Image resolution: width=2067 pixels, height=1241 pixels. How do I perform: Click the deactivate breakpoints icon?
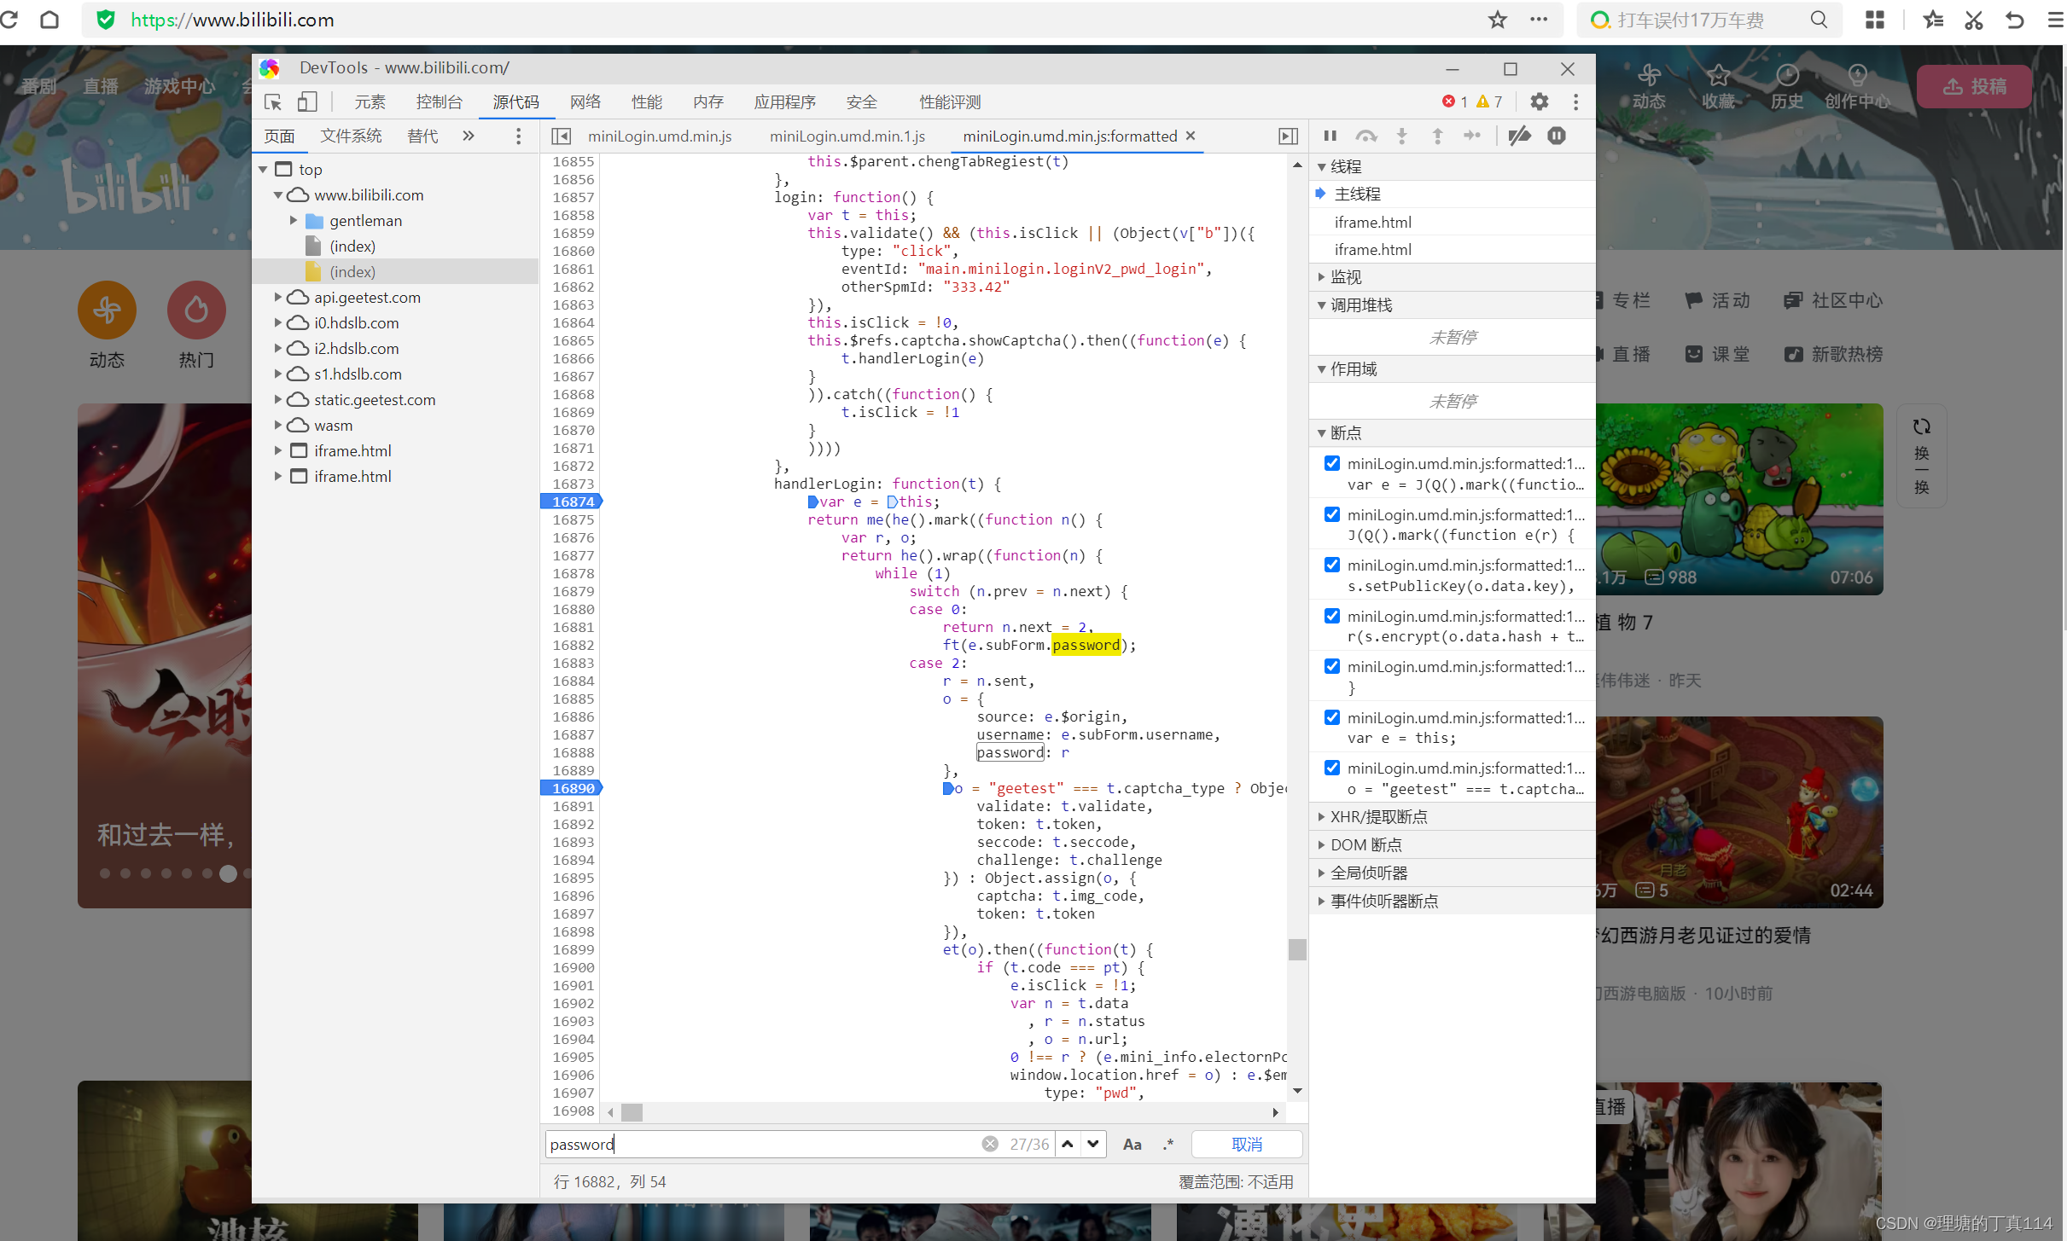[x=1519, y=136]
